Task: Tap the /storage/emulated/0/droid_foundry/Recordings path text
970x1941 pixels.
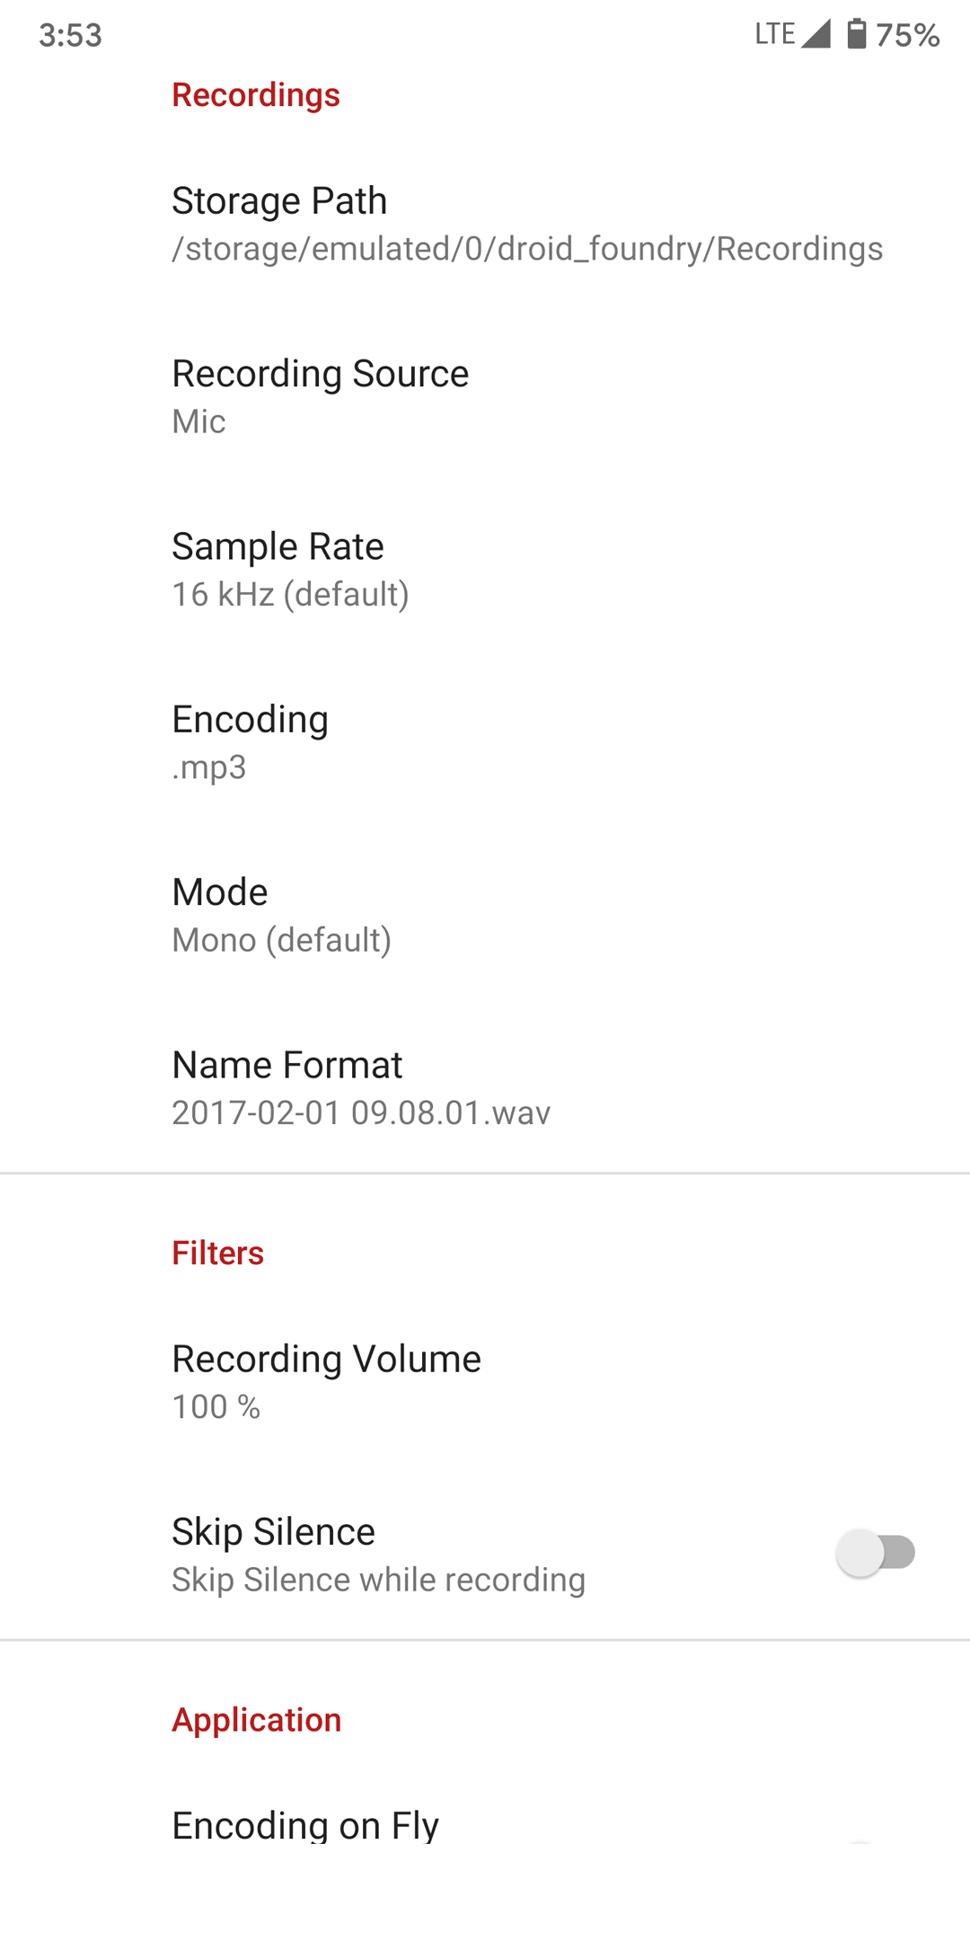Action: point(528,249)
